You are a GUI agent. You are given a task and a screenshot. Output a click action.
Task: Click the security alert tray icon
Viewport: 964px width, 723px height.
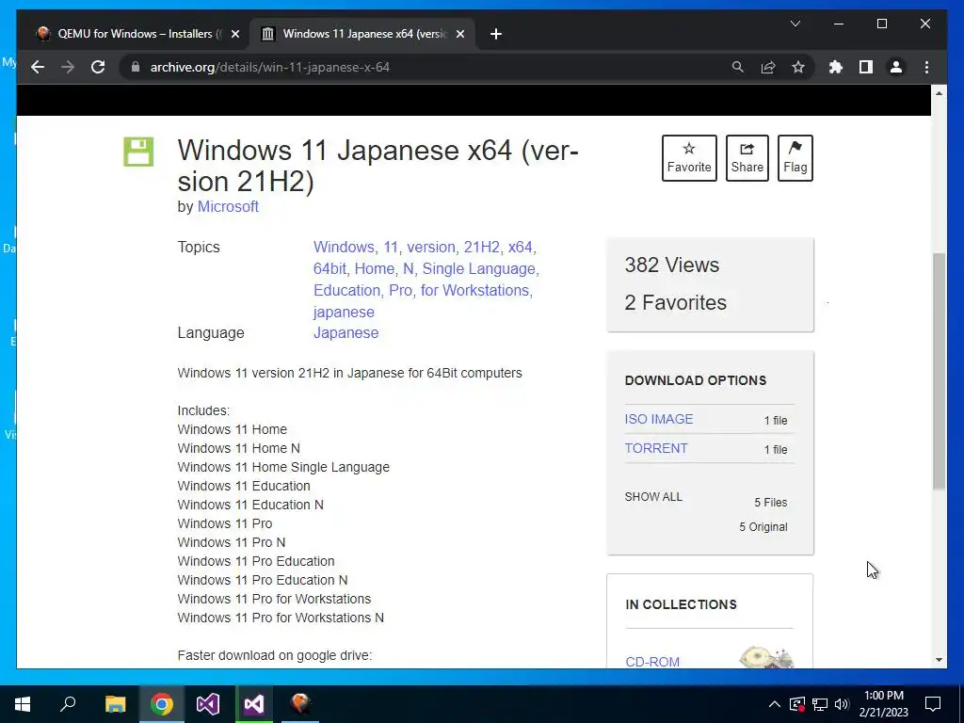point(796,704)
